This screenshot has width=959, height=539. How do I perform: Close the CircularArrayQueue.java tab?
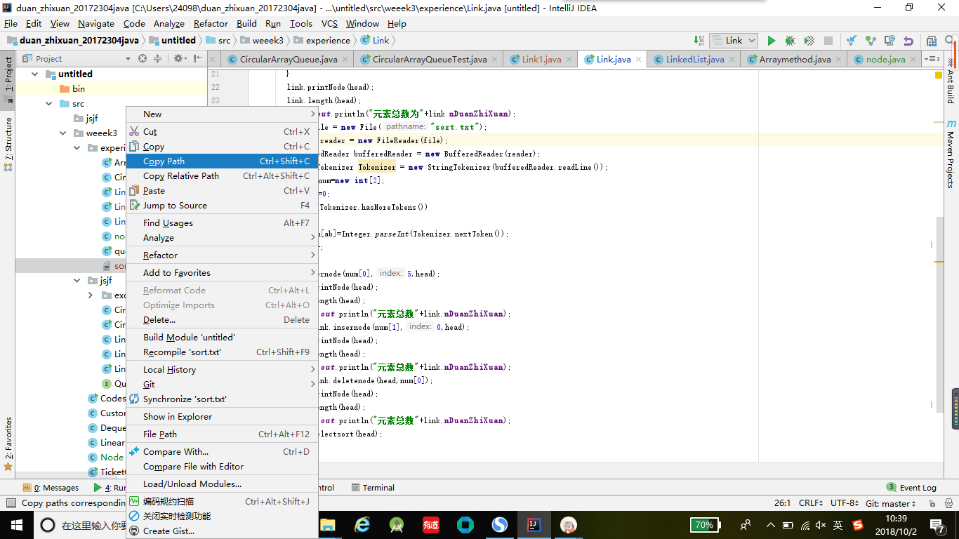click(345, 60)
